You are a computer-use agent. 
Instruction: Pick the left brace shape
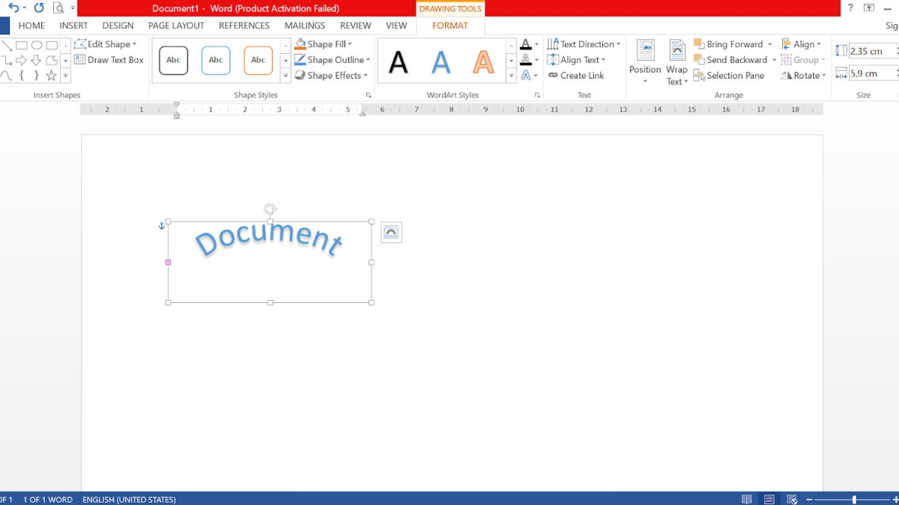(21, 76)
